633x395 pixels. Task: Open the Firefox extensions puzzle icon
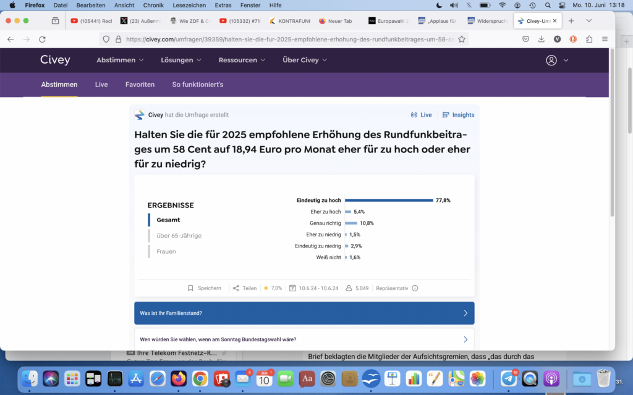(x=588, y=39)
